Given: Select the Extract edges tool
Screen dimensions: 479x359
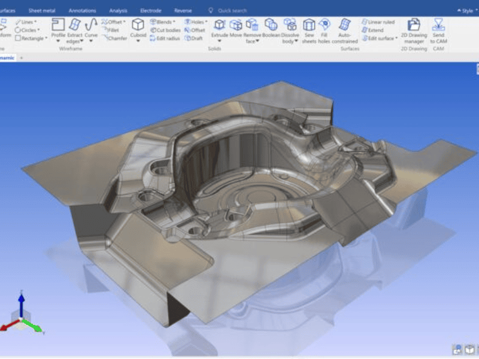Looking at the screenshot, I should click(x=75, y=30).
